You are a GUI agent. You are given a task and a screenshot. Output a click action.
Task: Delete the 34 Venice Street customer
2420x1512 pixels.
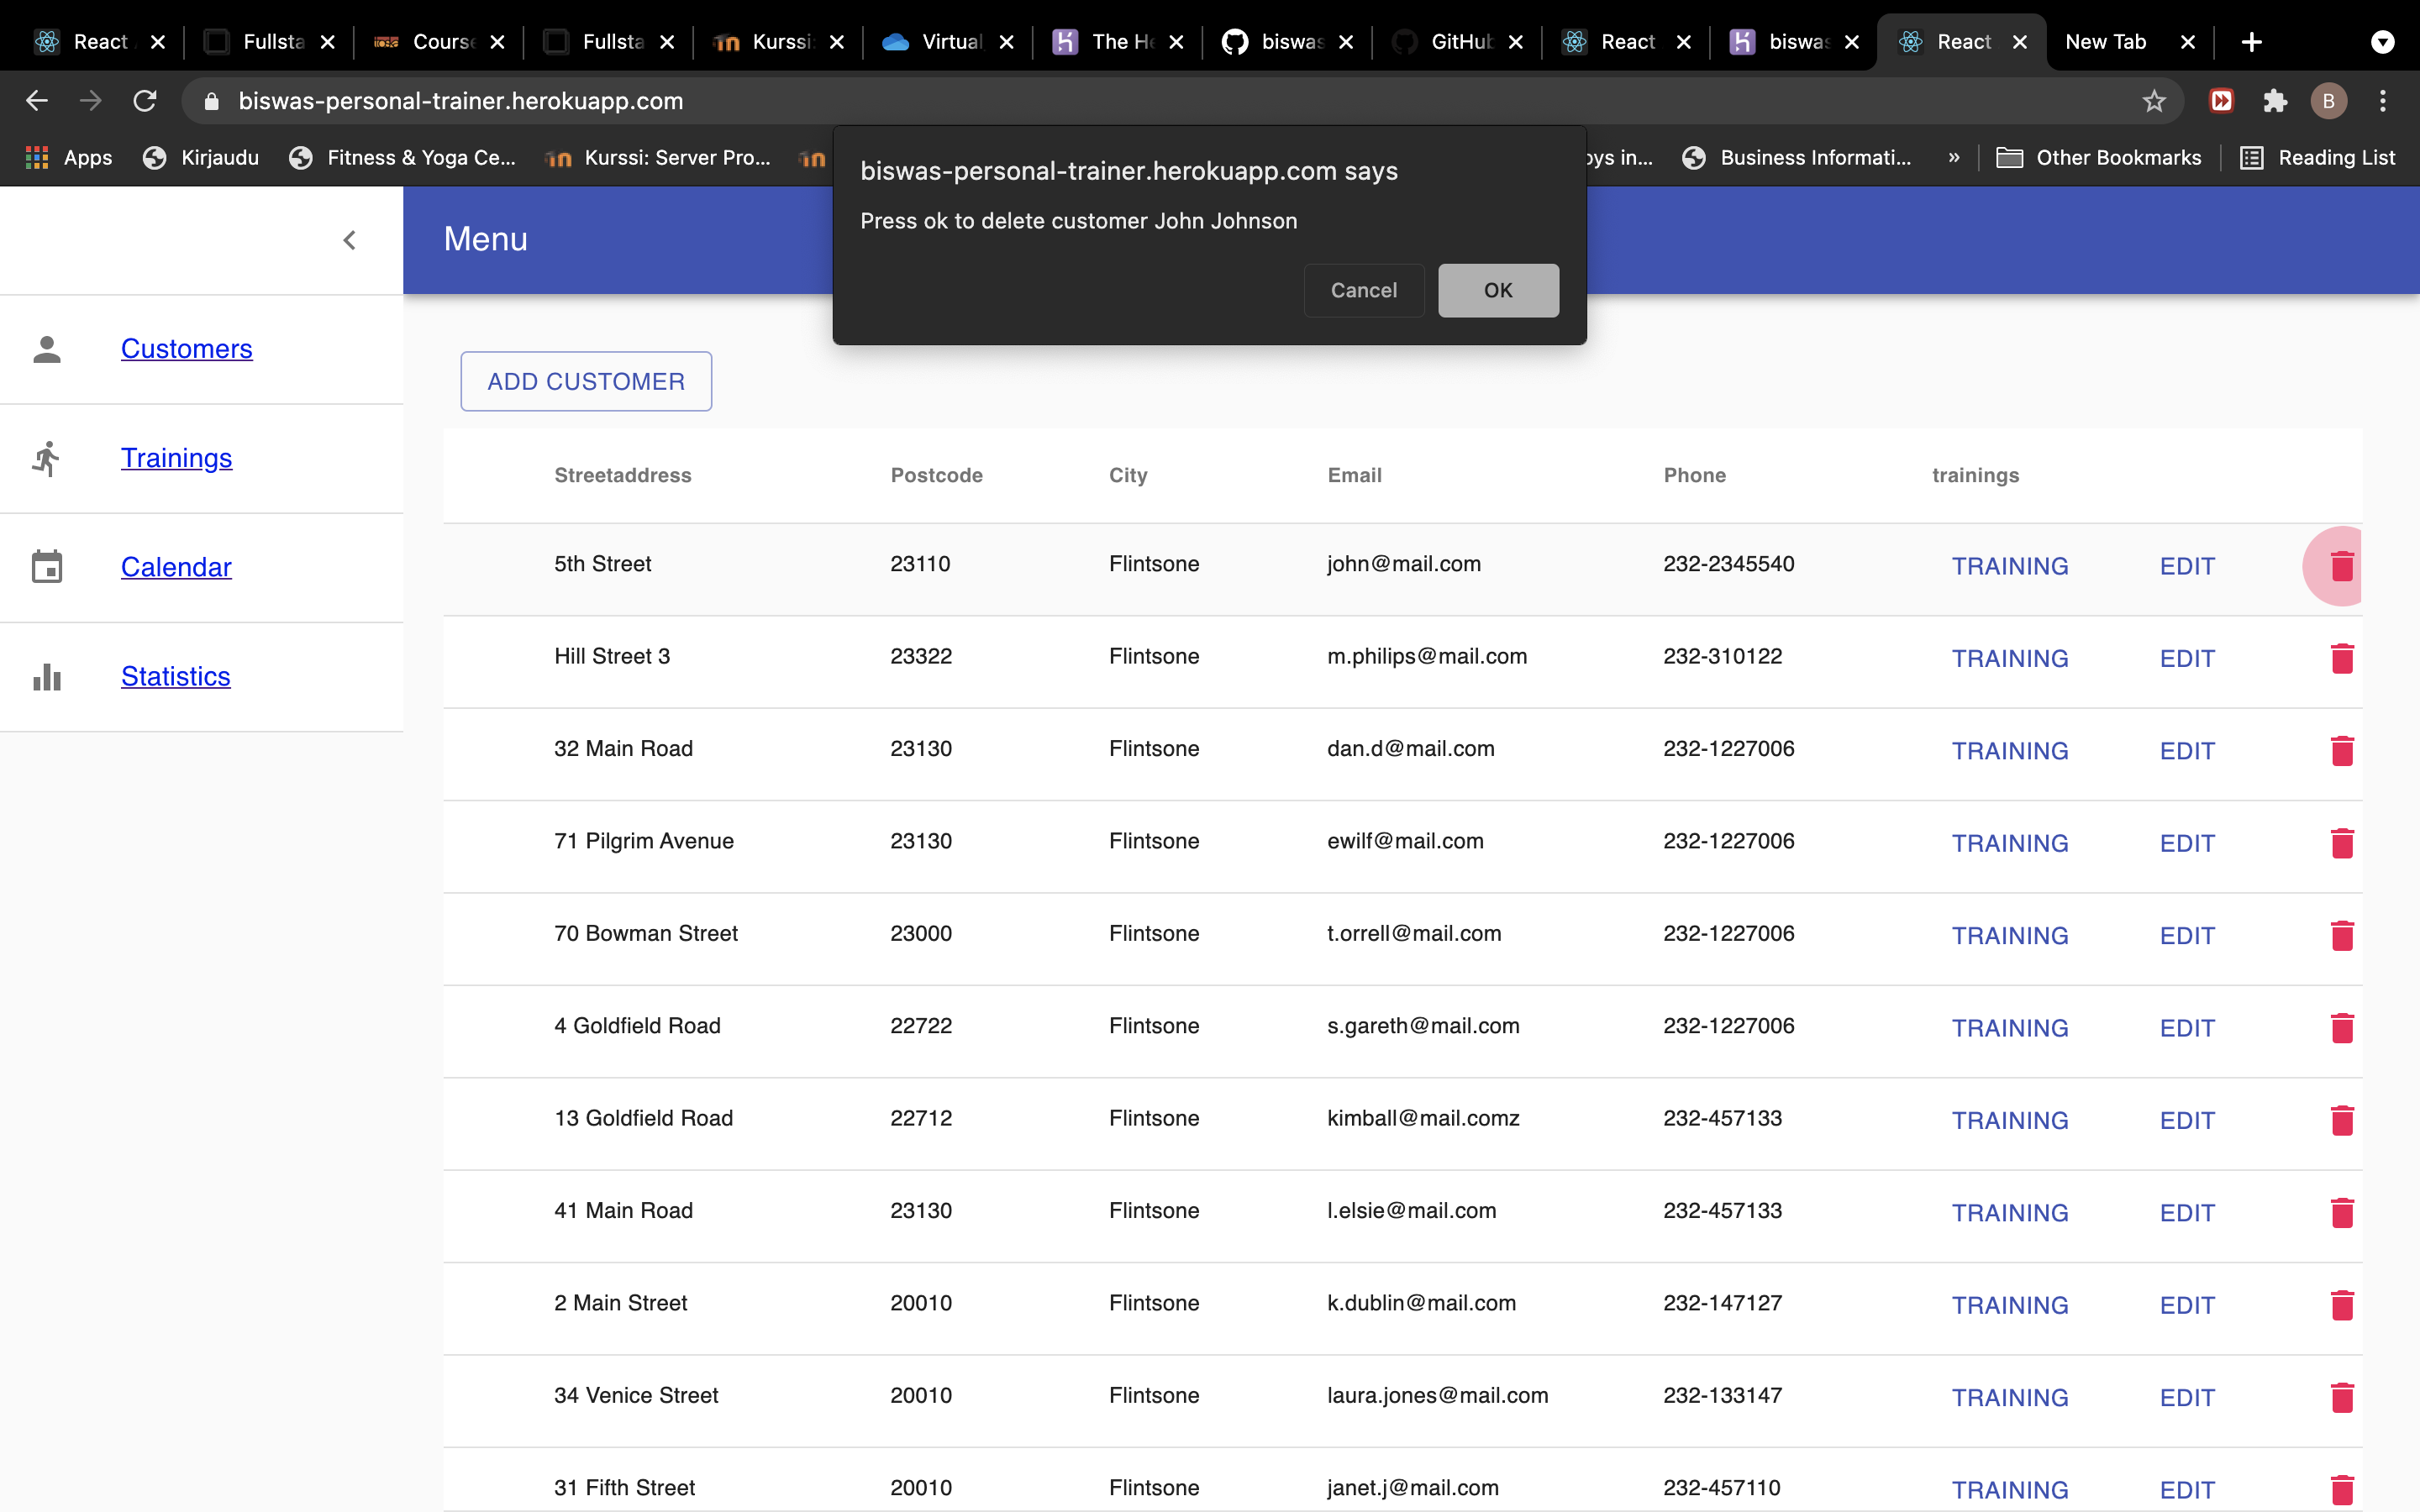click(x=2342, y=1398)
